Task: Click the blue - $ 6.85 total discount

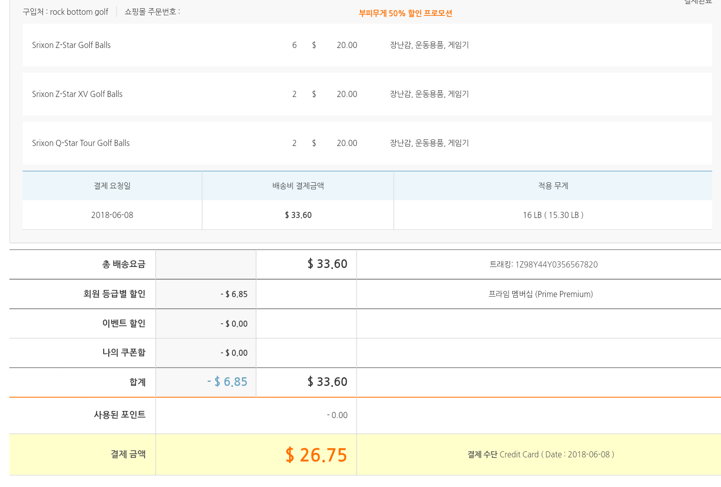Action: (227, 382)
